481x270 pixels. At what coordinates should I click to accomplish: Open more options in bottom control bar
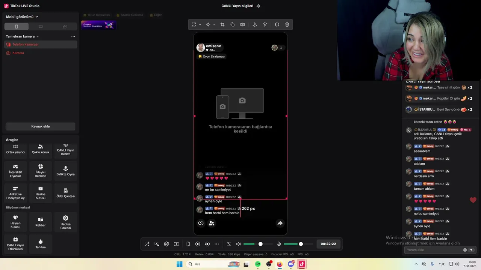[216, 244]
